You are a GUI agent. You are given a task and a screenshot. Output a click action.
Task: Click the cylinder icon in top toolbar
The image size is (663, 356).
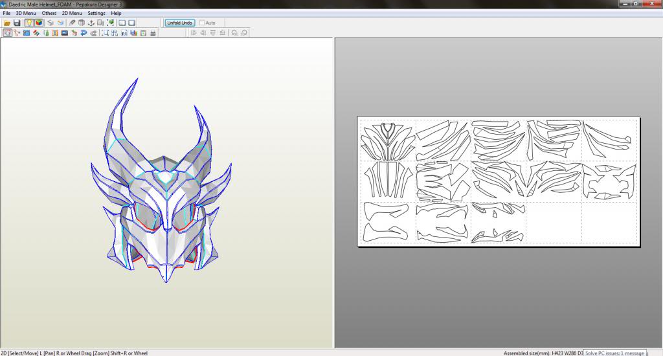82,23
